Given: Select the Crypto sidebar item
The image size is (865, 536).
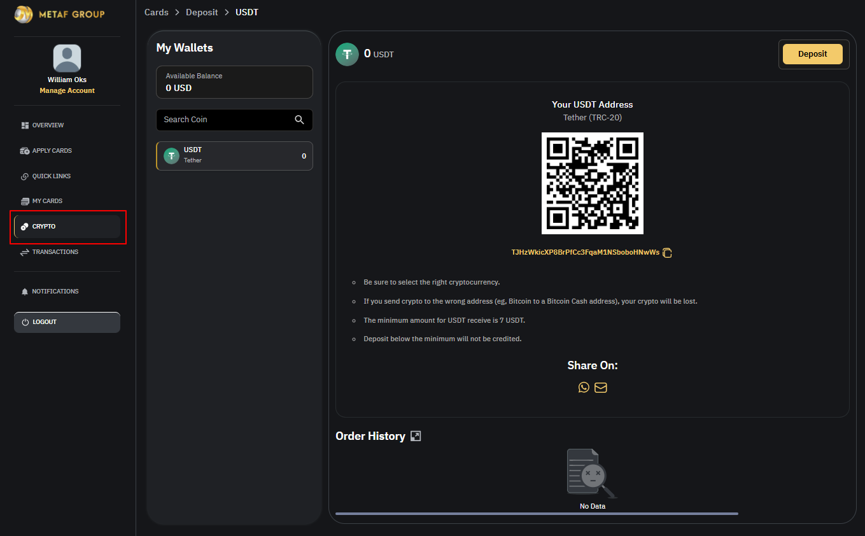Looking at the screenshot, I should [x=44, y=227].
